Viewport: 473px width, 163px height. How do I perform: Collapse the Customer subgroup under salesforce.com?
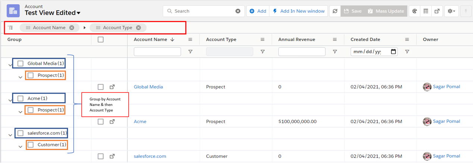[x=21, y=147]
